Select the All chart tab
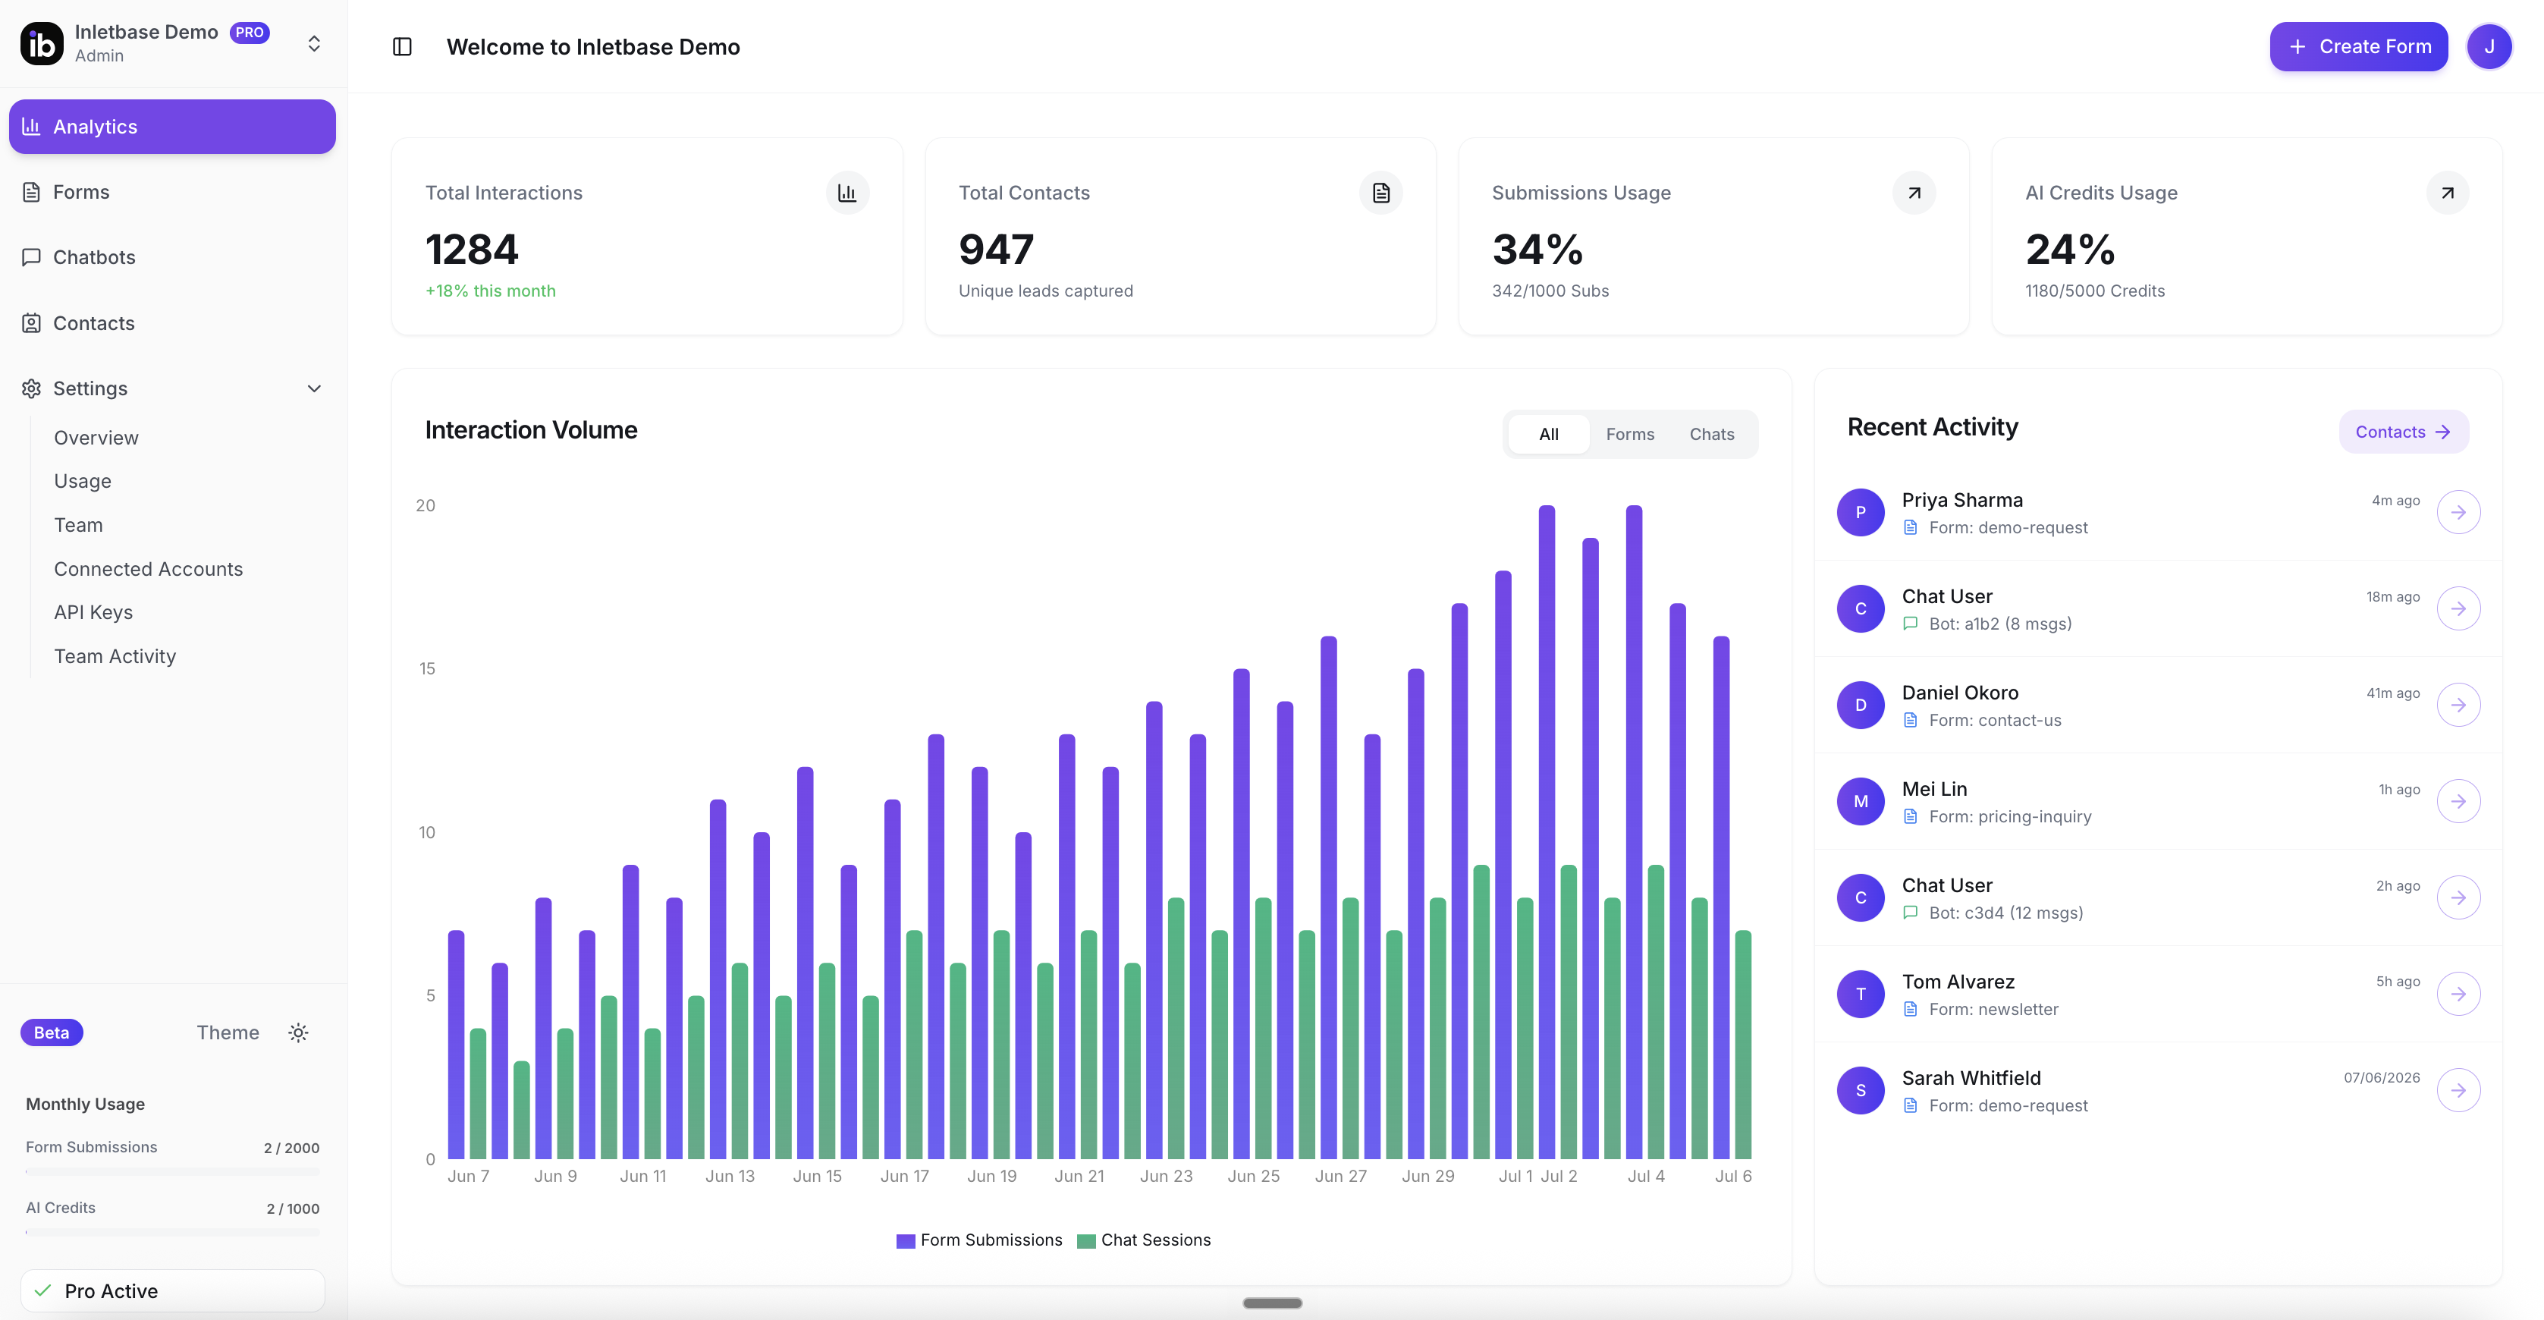Viewport: 2544px width, 1320px height. [x=1549, y=434]
